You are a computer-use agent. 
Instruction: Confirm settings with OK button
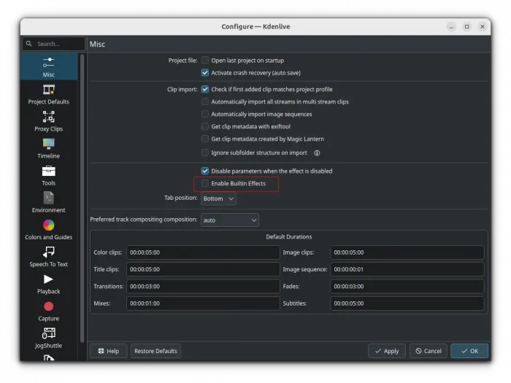pyautogui.click(x=469, y=351)
